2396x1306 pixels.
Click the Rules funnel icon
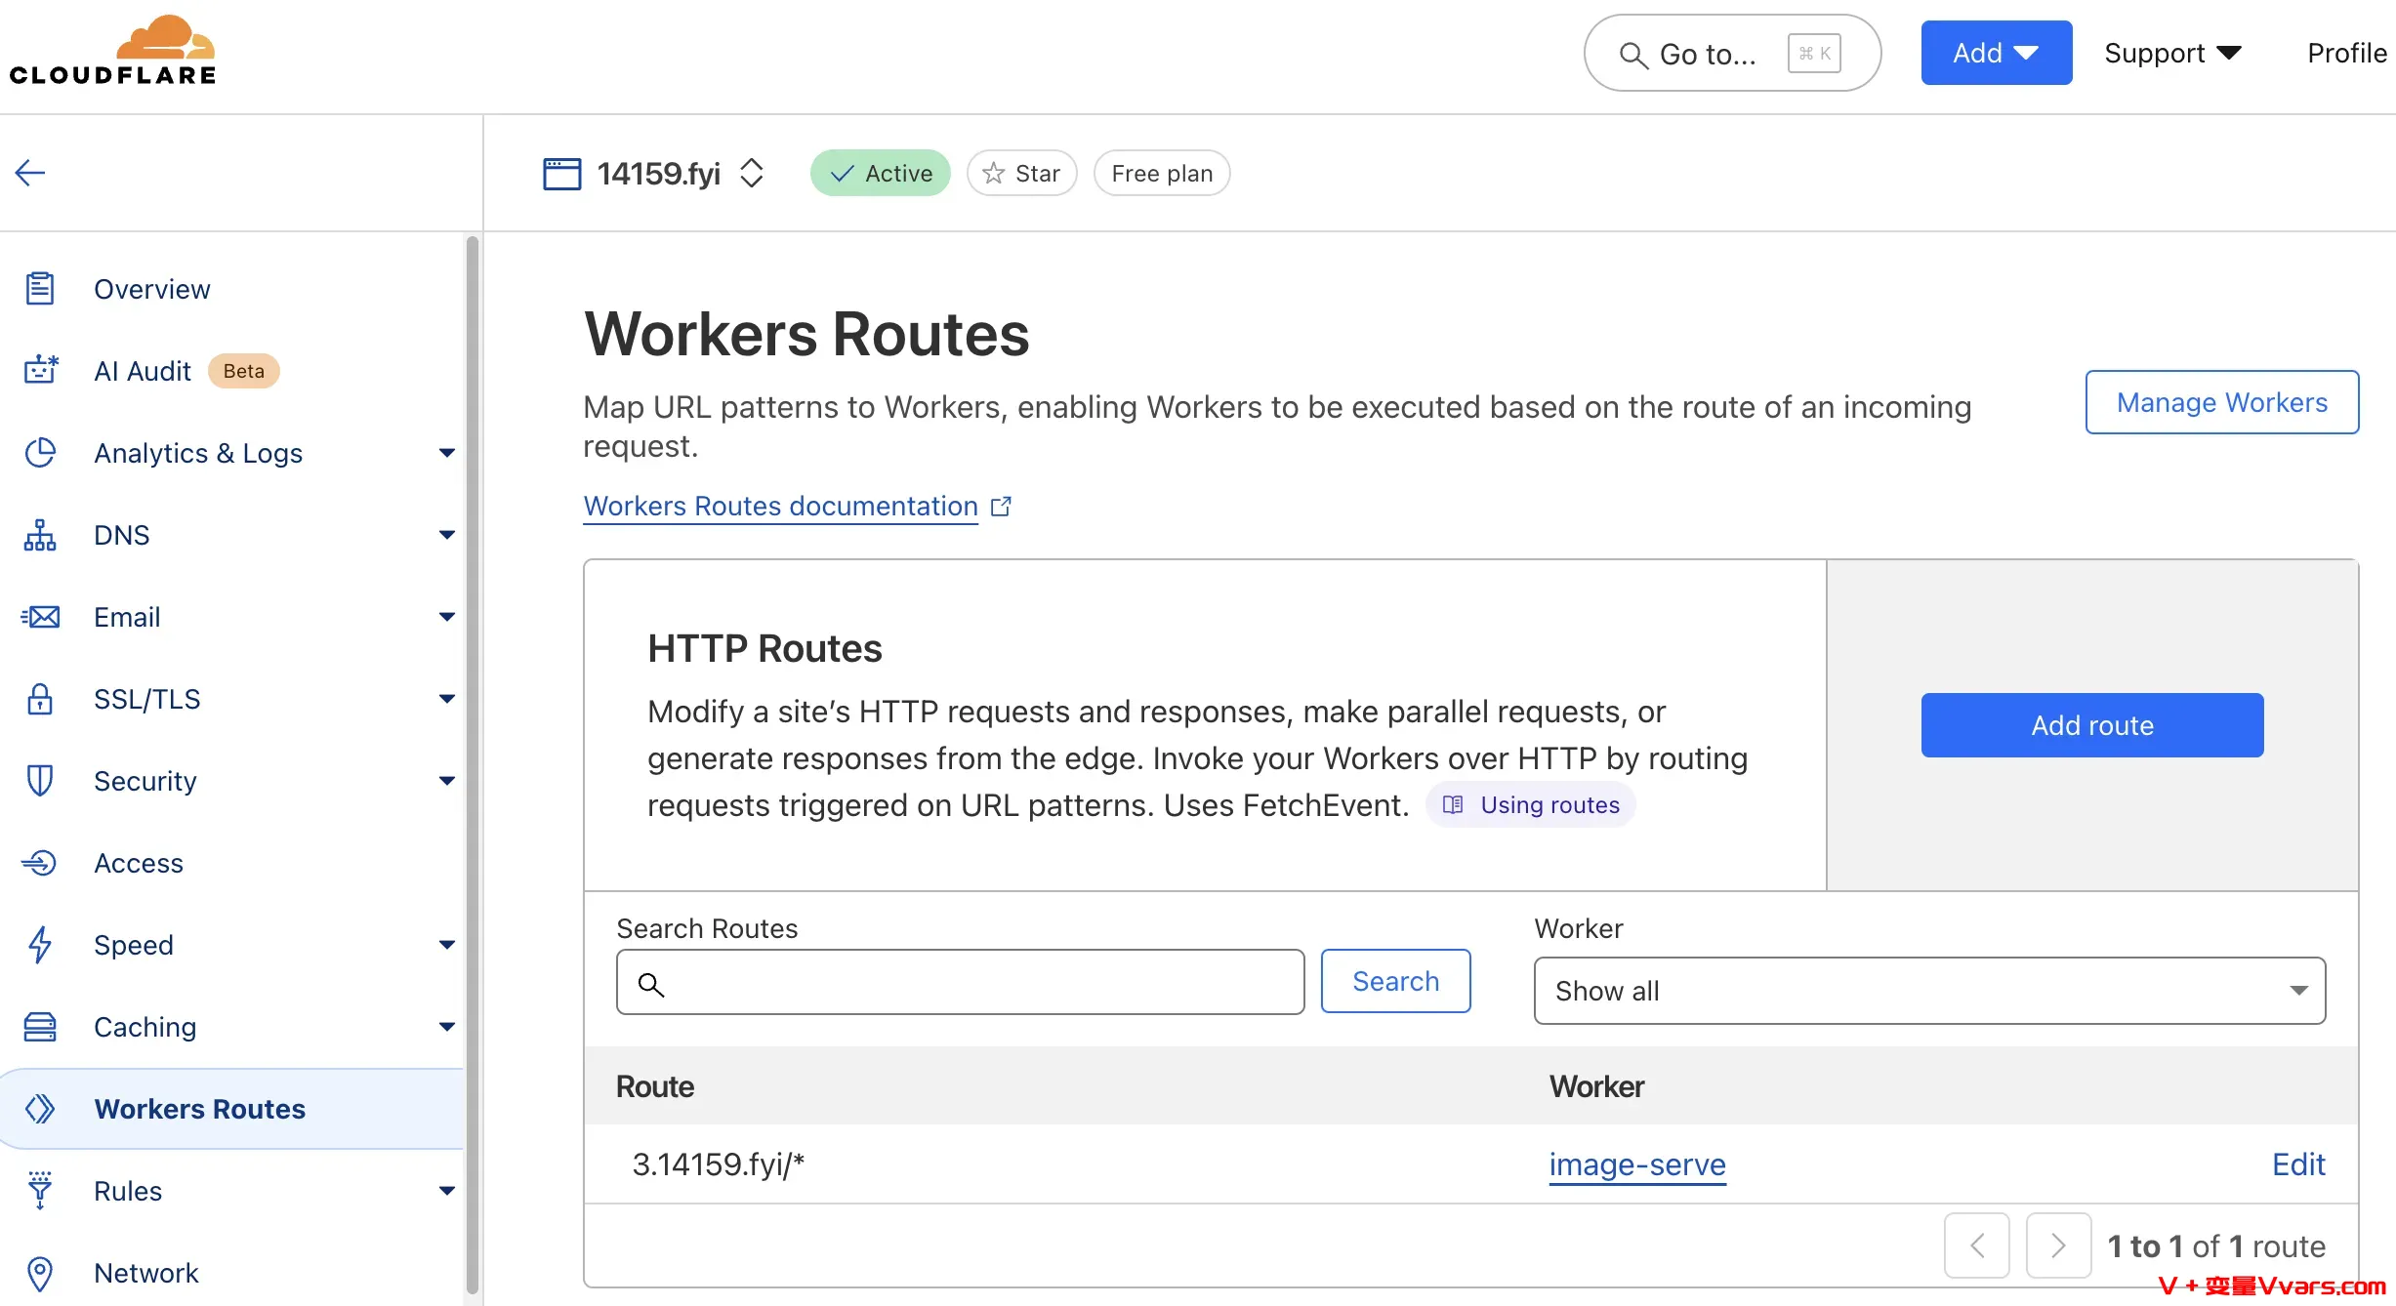coord(40,1191)
